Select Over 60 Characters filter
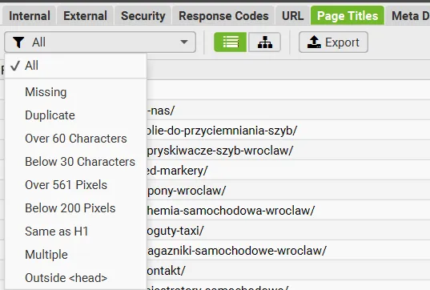 coord(76,139)
